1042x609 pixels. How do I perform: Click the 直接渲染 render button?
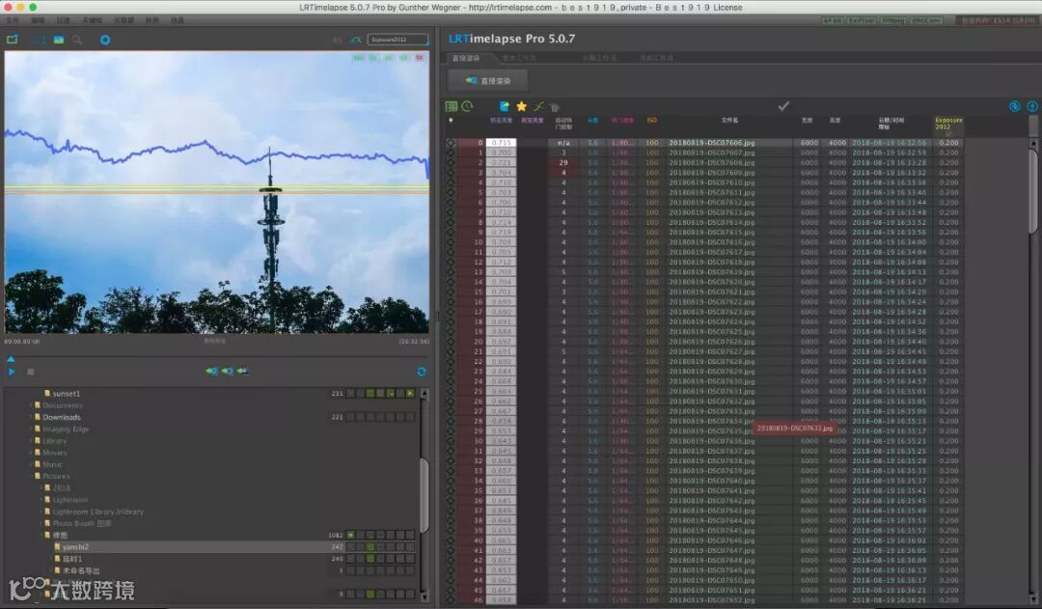coord(488,81)
